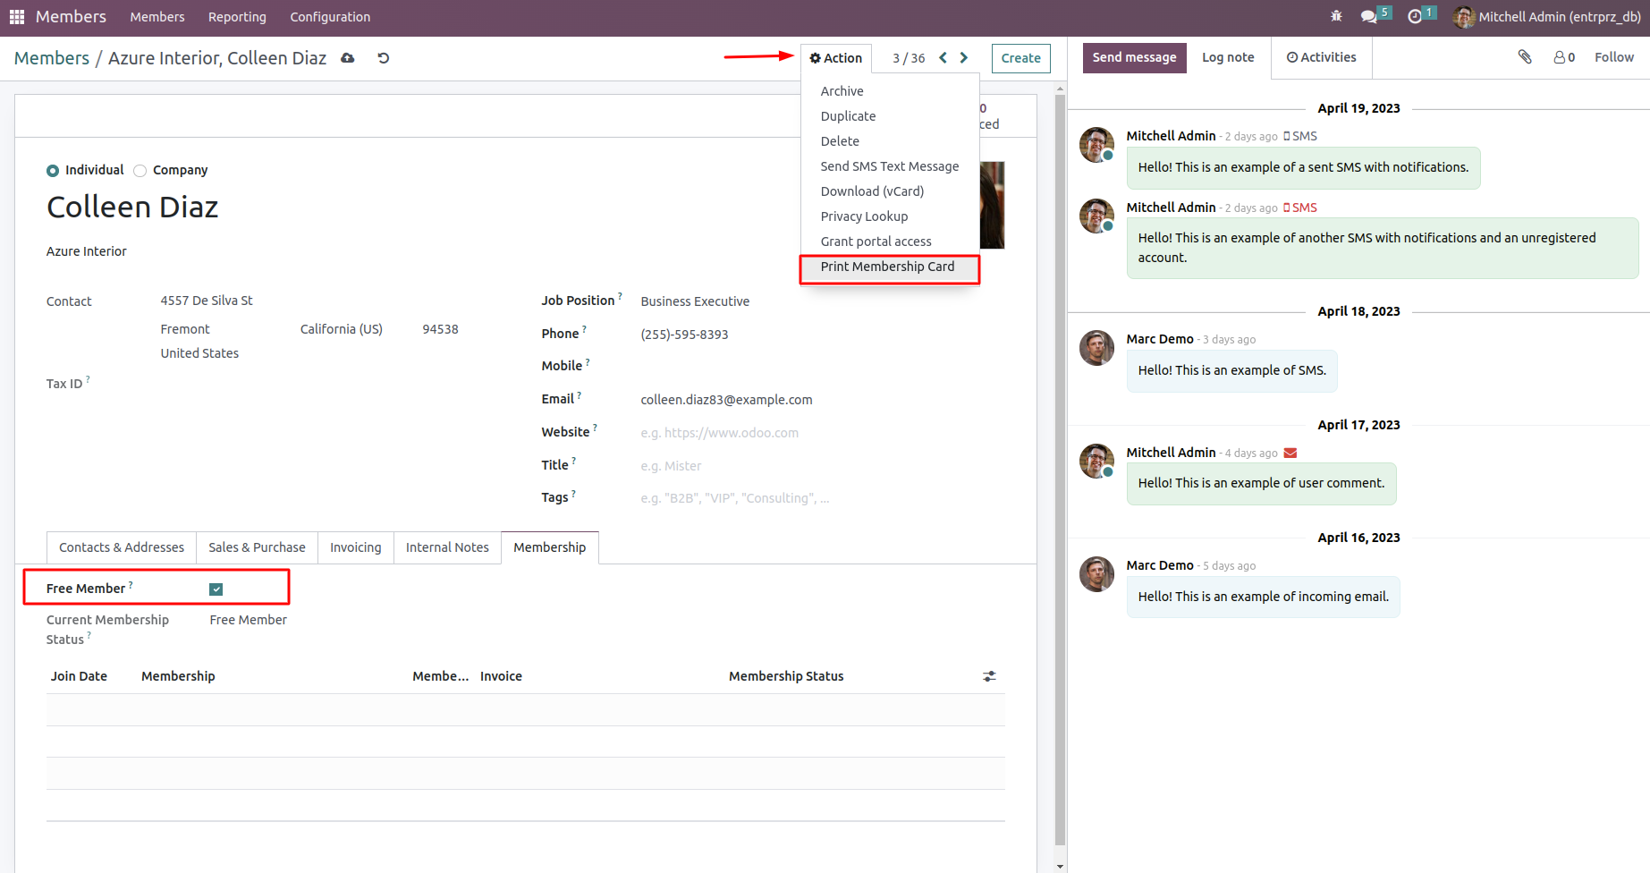Go to next record arrow
This screenshot has height=873, width=1650.
(964, 58)
